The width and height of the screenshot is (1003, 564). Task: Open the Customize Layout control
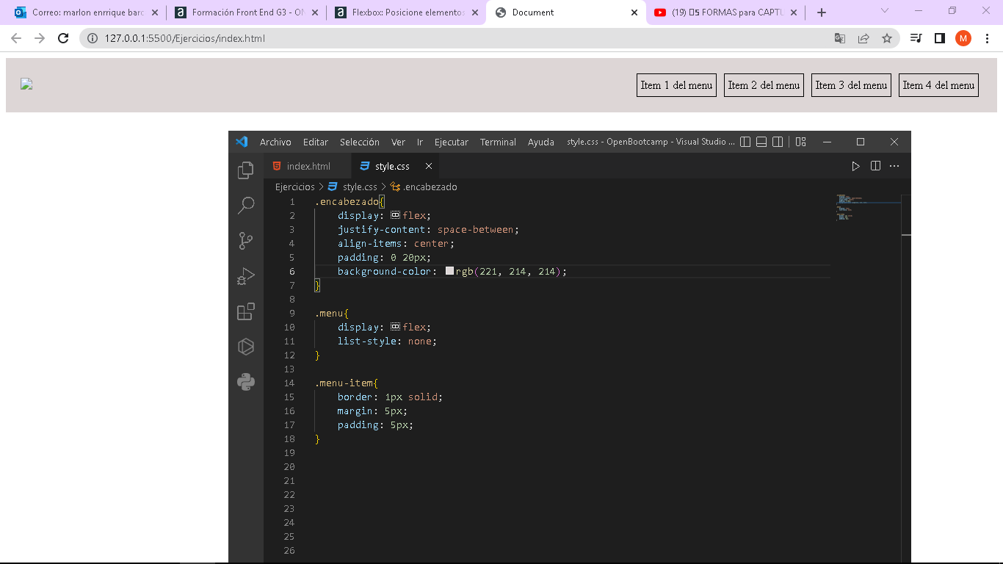tap(801, 142)
